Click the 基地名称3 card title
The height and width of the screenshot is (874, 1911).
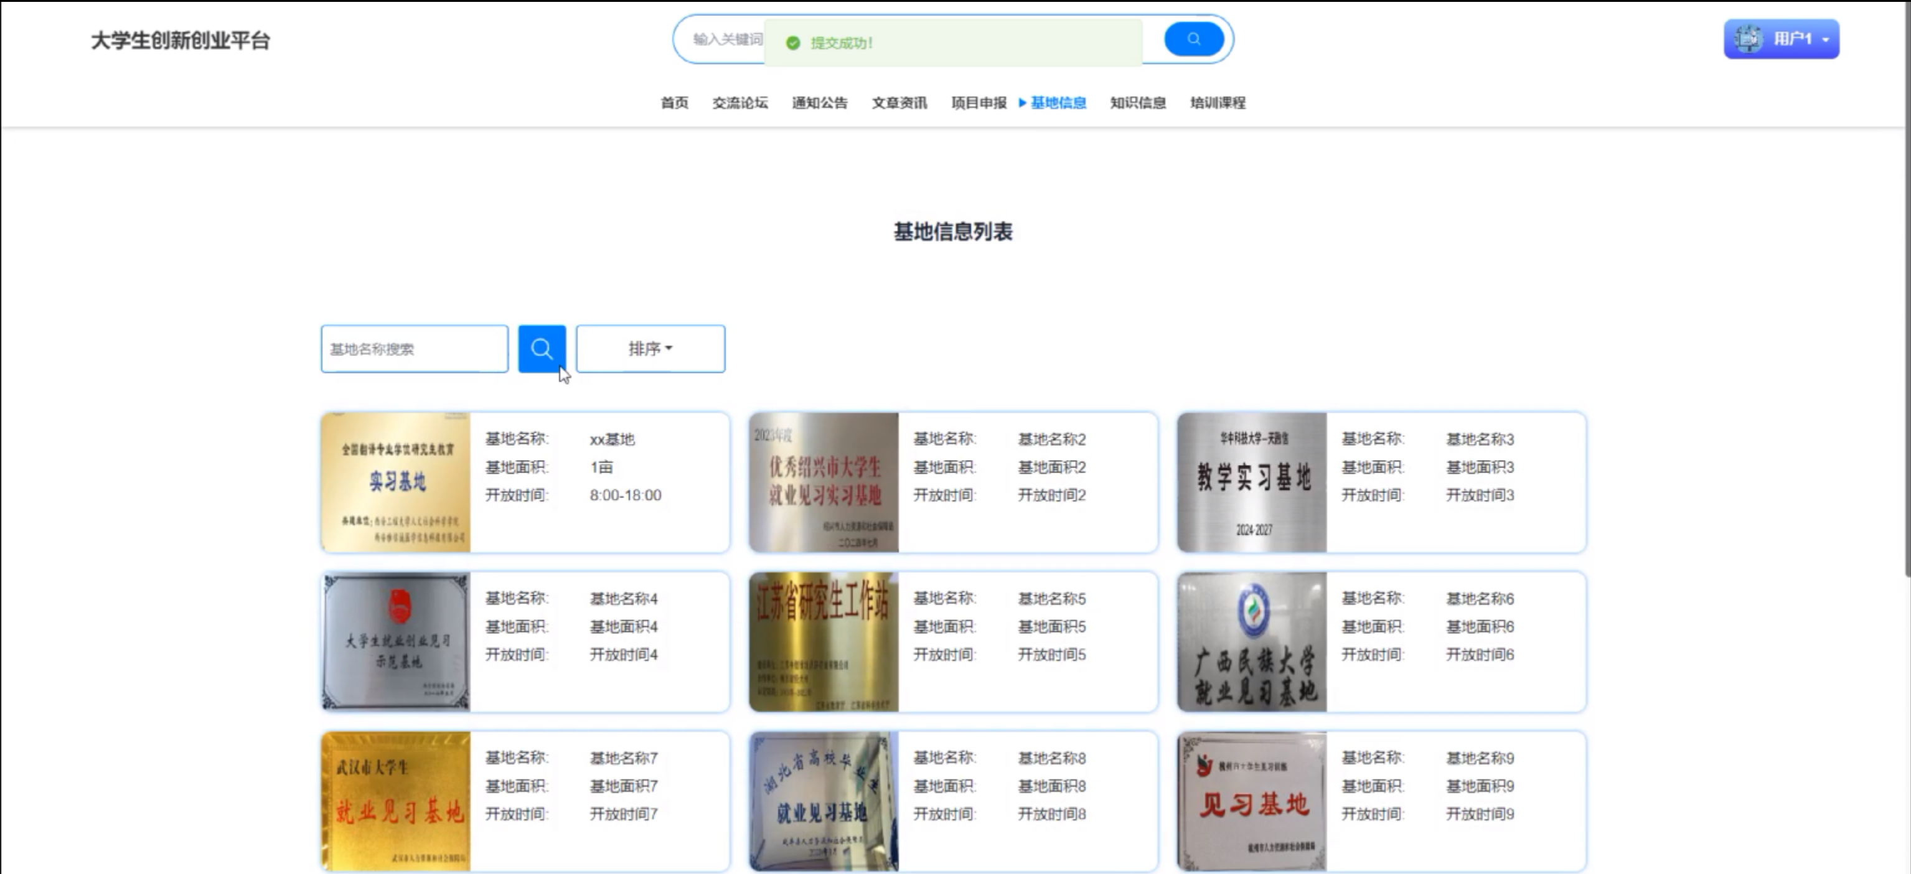(1479, 438)
